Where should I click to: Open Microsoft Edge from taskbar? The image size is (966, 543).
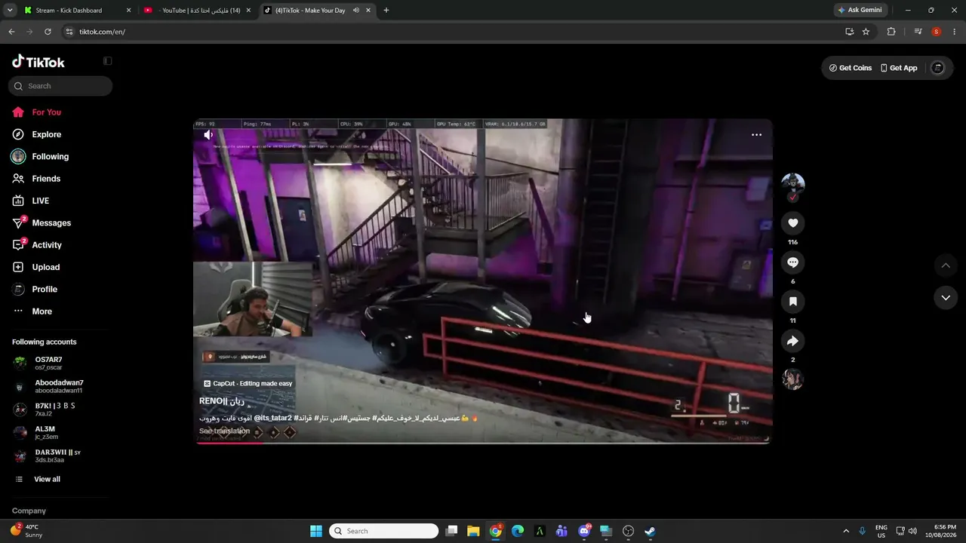pyautogui.click(x=518, y=531)
